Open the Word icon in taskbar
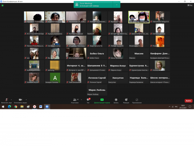 (41, 107)
